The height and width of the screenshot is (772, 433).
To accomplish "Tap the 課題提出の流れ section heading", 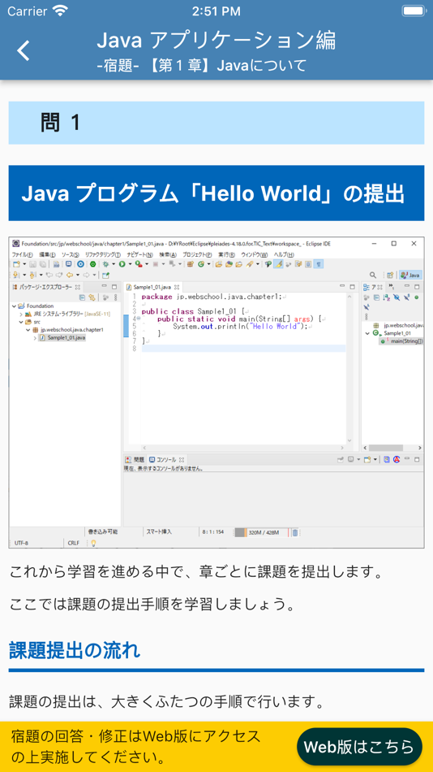I will coord(75,650).
